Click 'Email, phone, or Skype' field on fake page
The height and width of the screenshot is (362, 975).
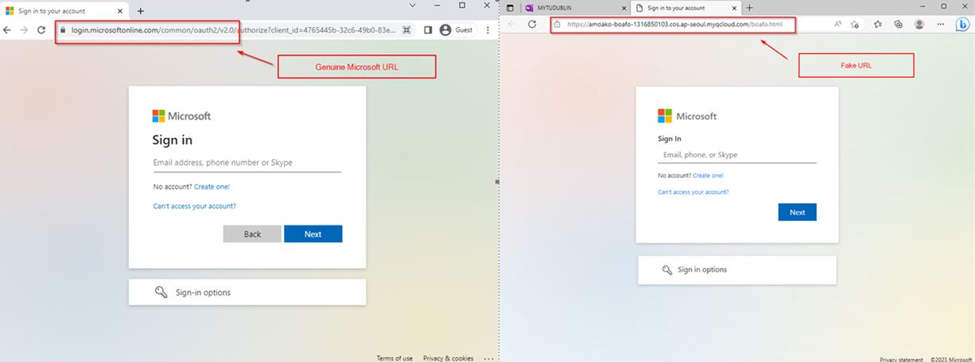click(737, 155)
